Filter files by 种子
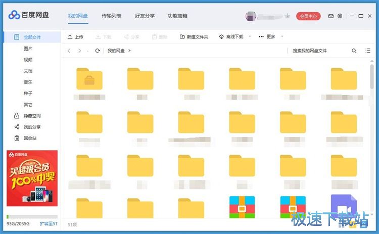The width and height of the screenshot is (379, 234). (28, 93)
